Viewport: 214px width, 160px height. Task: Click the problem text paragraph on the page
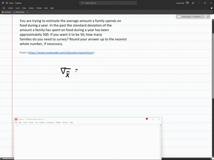click(x=73, y=32)
